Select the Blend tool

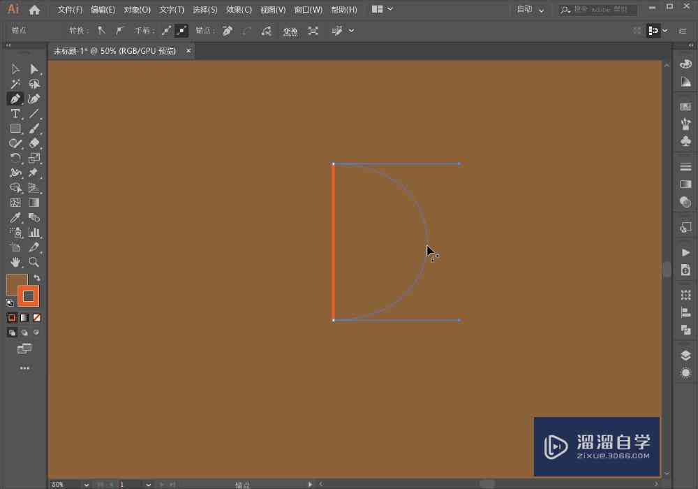coord(34,217)
